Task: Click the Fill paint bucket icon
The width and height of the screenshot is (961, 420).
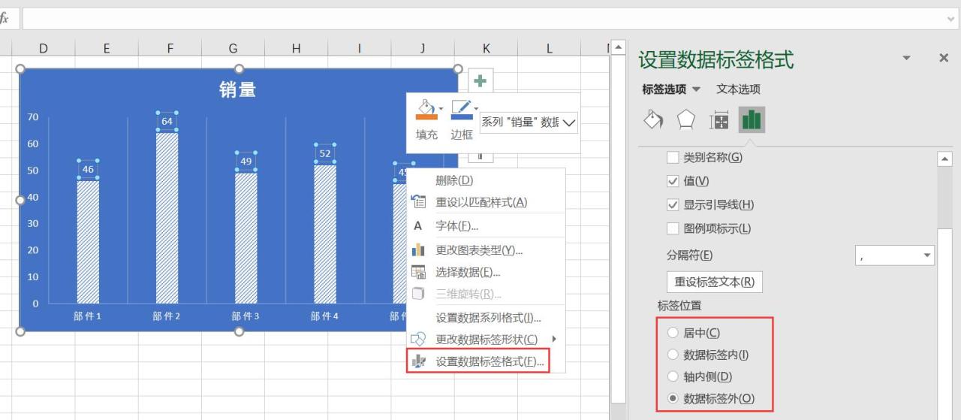Action: (426, 110)
